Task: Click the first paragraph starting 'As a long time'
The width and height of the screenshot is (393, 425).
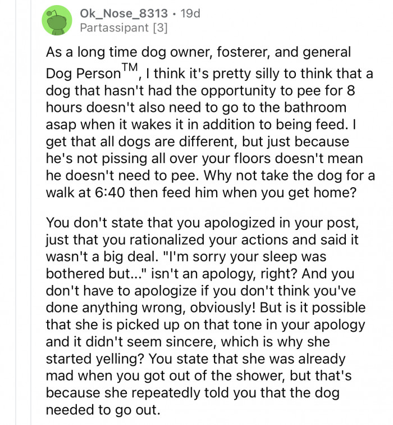Action: pos(210,122)
